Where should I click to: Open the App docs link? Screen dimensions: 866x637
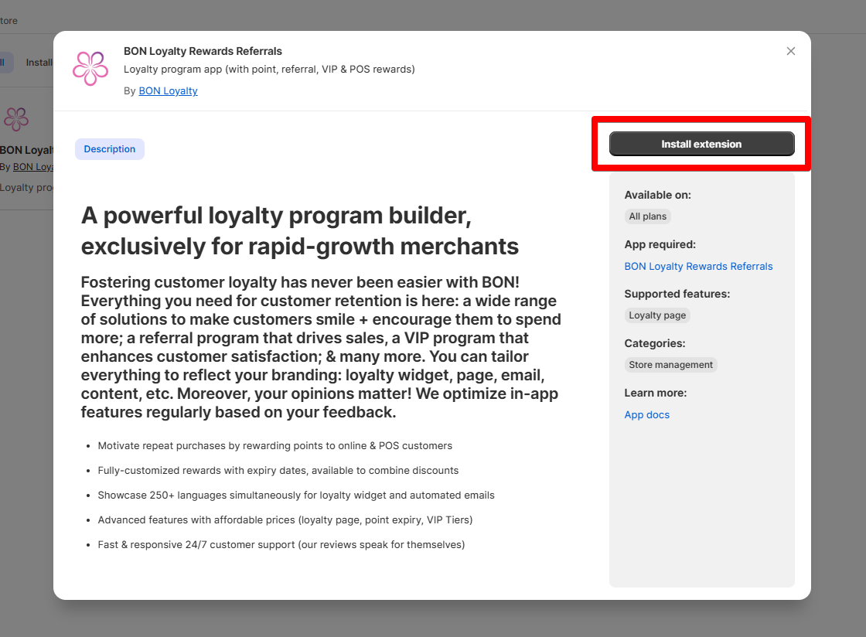[x=646, y=415]
